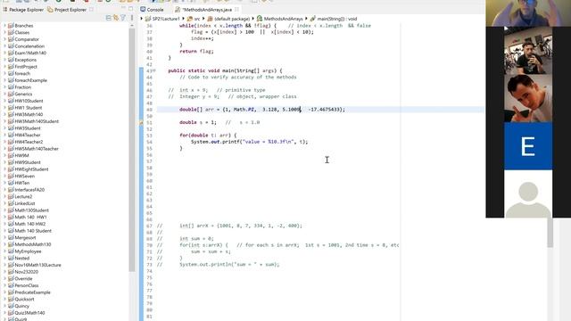Expand the Branches project node
This screenshot has height=321, width=571.
pyautogui.click(x=4, y=26)
